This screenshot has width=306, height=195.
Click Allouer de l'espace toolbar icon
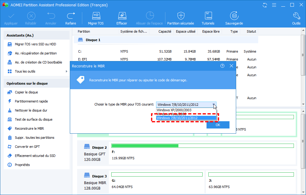click(150, 16)
